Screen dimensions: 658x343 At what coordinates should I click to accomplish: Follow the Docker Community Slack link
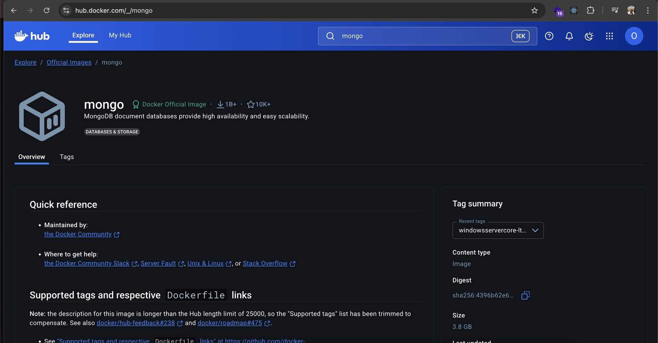tap(87, 263)
